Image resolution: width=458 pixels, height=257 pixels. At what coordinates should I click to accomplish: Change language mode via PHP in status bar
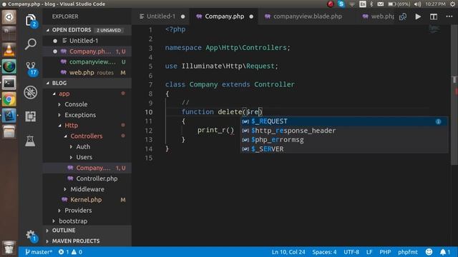pos(385,252)
